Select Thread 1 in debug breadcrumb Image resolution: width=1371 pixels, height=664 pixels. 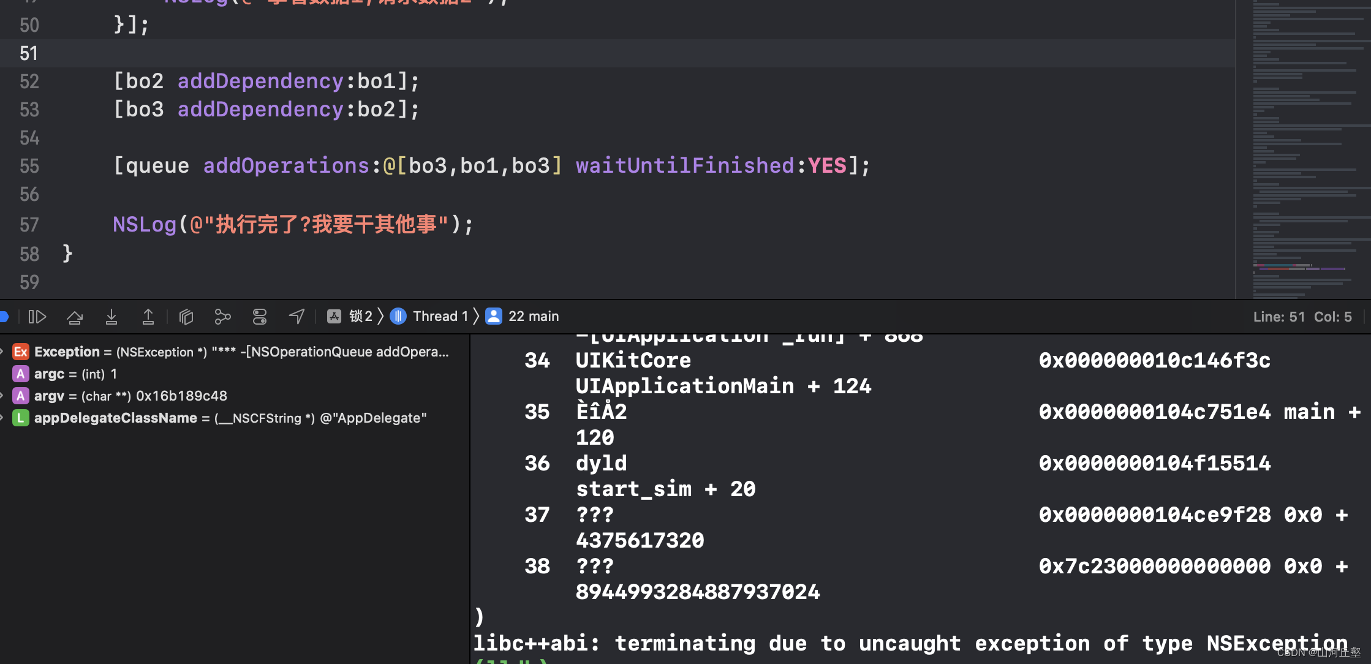click(x=429, y=316)
